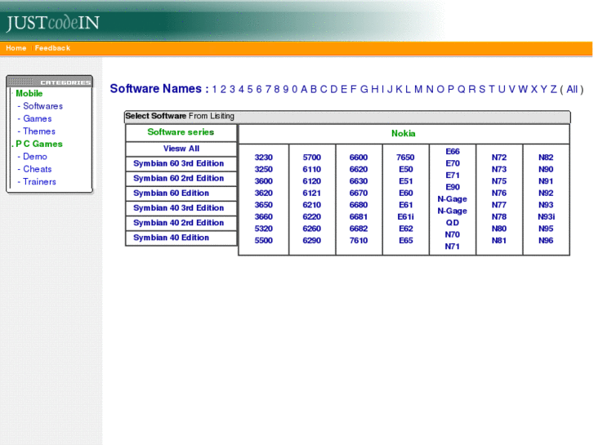This screenshot has height=445, width=594.
Task: Open Nokia 6290 model
Action: (311, 241)
